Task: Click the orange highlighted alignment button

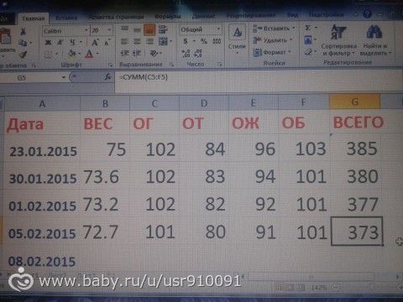Action: (149, 29)
